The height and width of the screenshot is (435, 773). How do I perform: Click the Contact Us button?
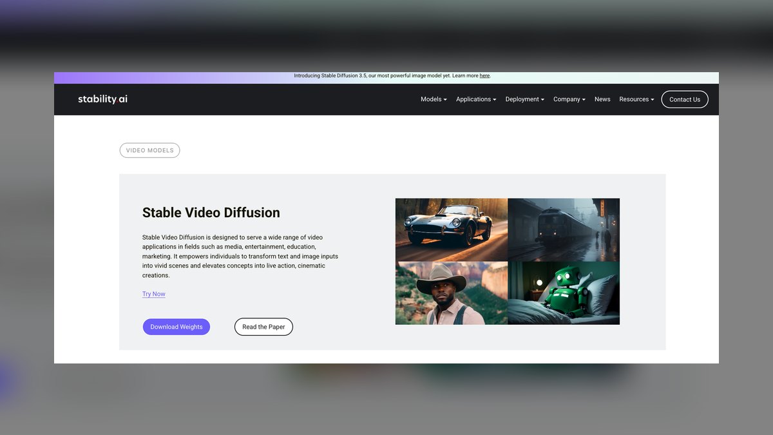685,99
